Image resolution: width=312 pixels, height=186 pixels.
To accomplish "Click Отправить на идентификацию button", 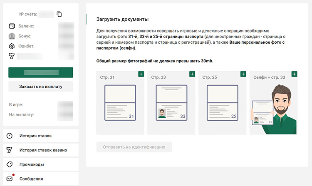I will [x=134, y=147].
